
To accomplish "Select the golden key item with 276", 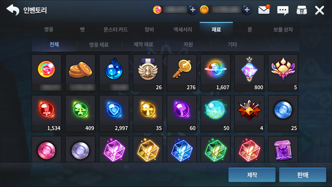I will tap(182, 73).
